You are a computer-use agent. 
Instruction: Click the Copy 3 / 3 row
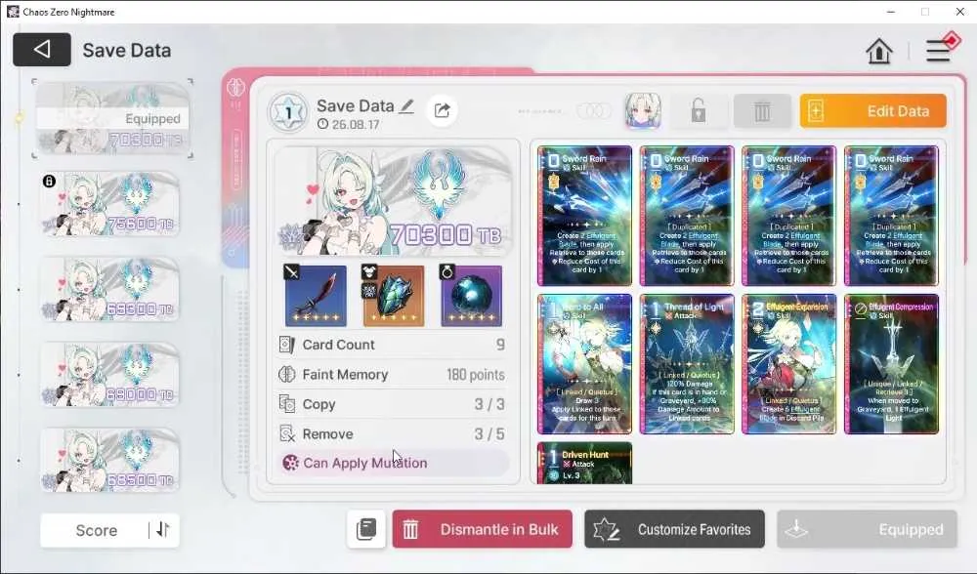[x=393, y=405]
